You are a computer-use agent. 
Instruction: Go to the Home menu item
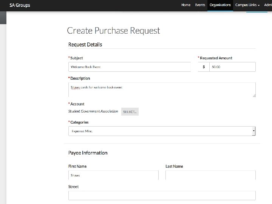[x=186, y=5]
